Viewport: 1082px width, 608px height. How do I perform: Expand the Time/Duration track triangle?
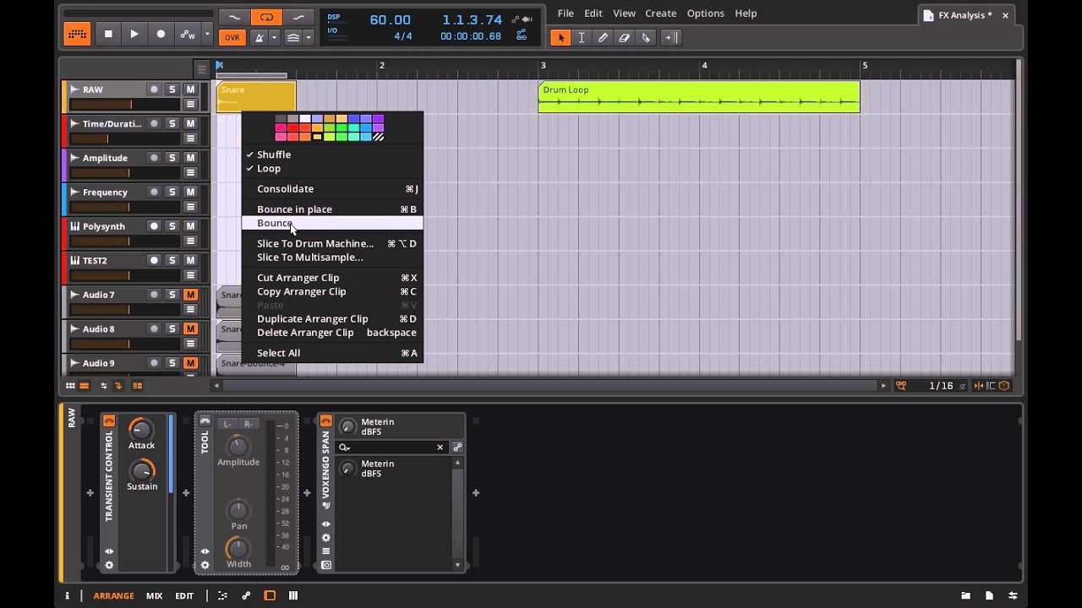point(74,123)
